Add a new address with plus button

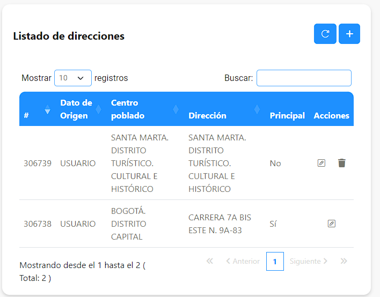349,34
